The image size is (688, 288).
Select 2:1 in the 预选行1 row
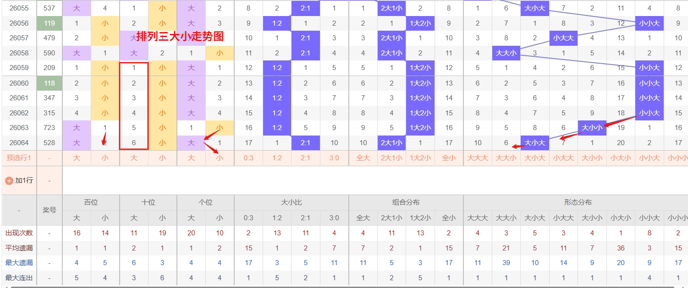point(305,158)
